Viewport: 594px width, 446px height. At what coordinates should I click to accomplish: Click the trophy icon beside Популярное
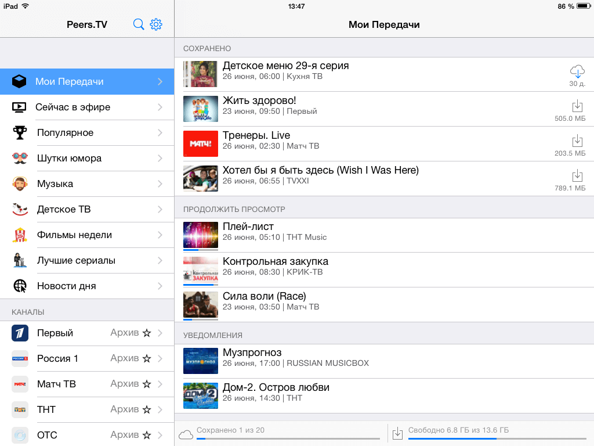point(20,133)
